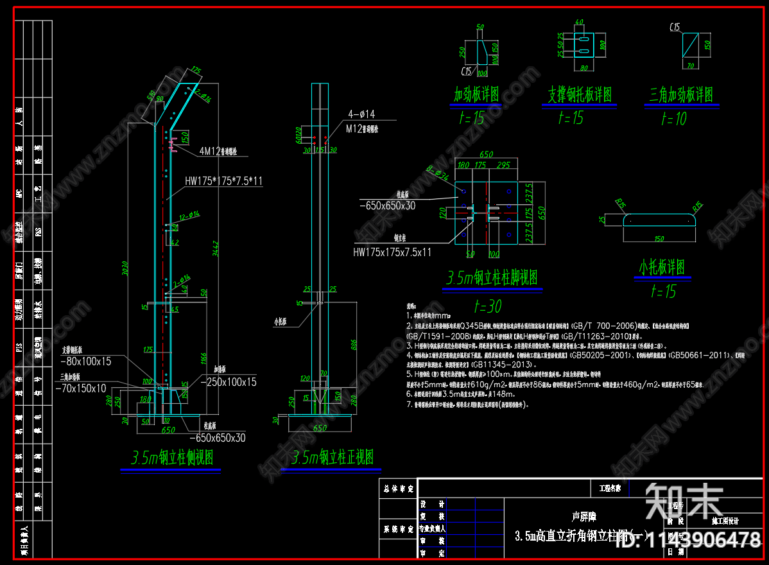Click the "-70x150x10" stiffener label
Screen dimensions: 769x565
pyautogui.click(x=81, y=388)
